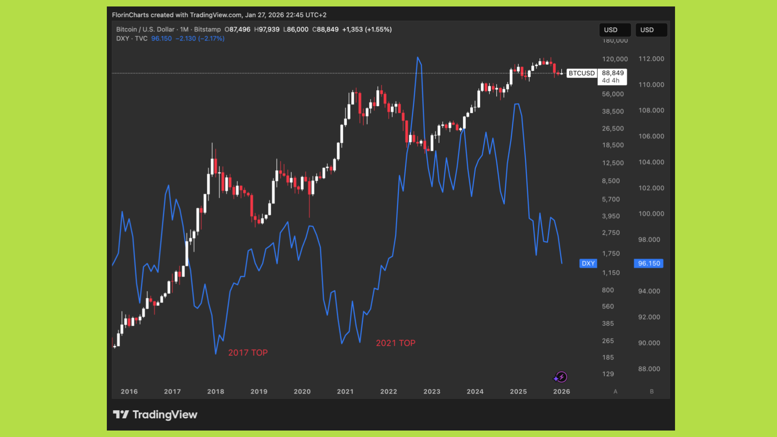Screen dimensions: 777x437
Task: Click the blue DXY 96.150 legend value
Action: click(x=161, y=38)
